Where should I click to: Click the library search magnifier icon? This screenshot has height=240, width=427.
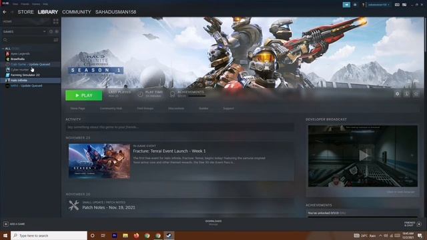5,40
